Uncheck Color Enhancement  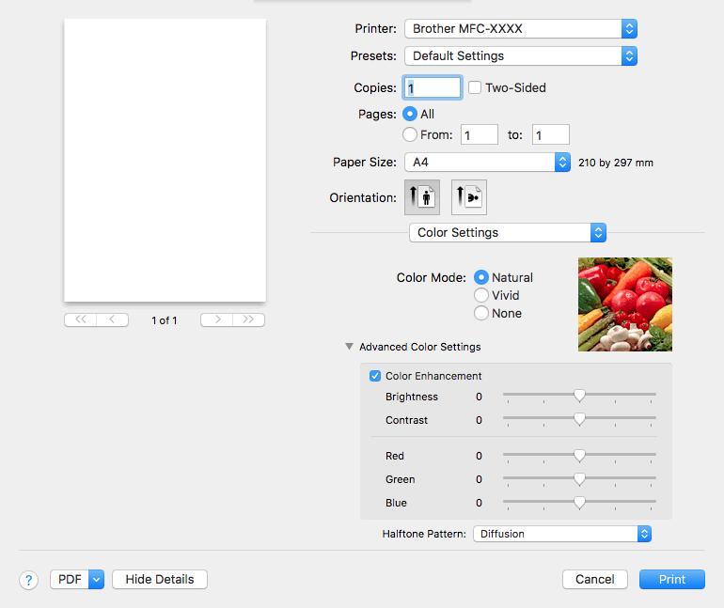(375, 376)
